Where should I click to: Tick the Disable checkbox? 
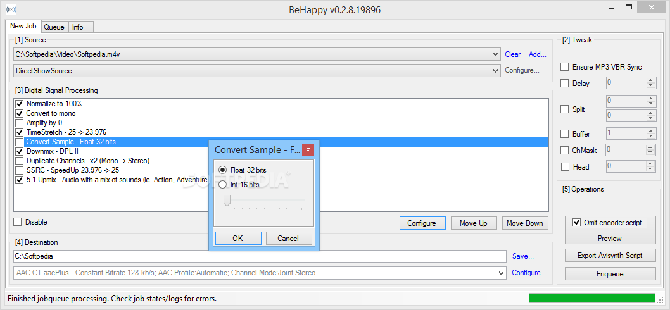click(18, 222)
